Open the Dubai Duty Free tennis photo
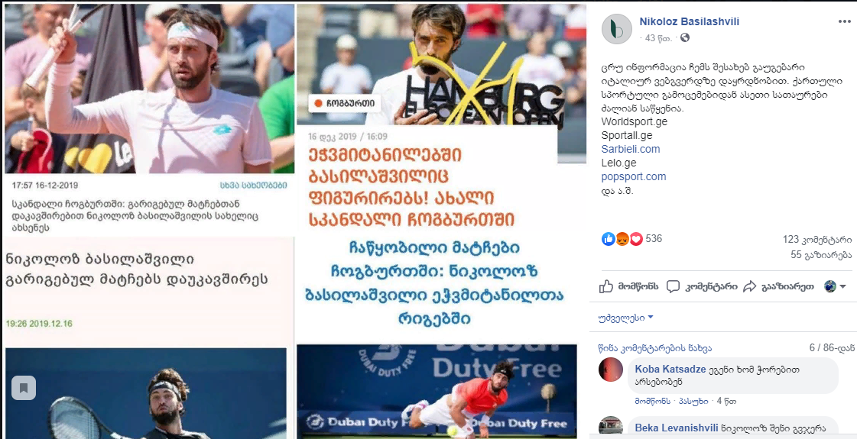This screenshot has height=439, width=857. tap(437, 391)
